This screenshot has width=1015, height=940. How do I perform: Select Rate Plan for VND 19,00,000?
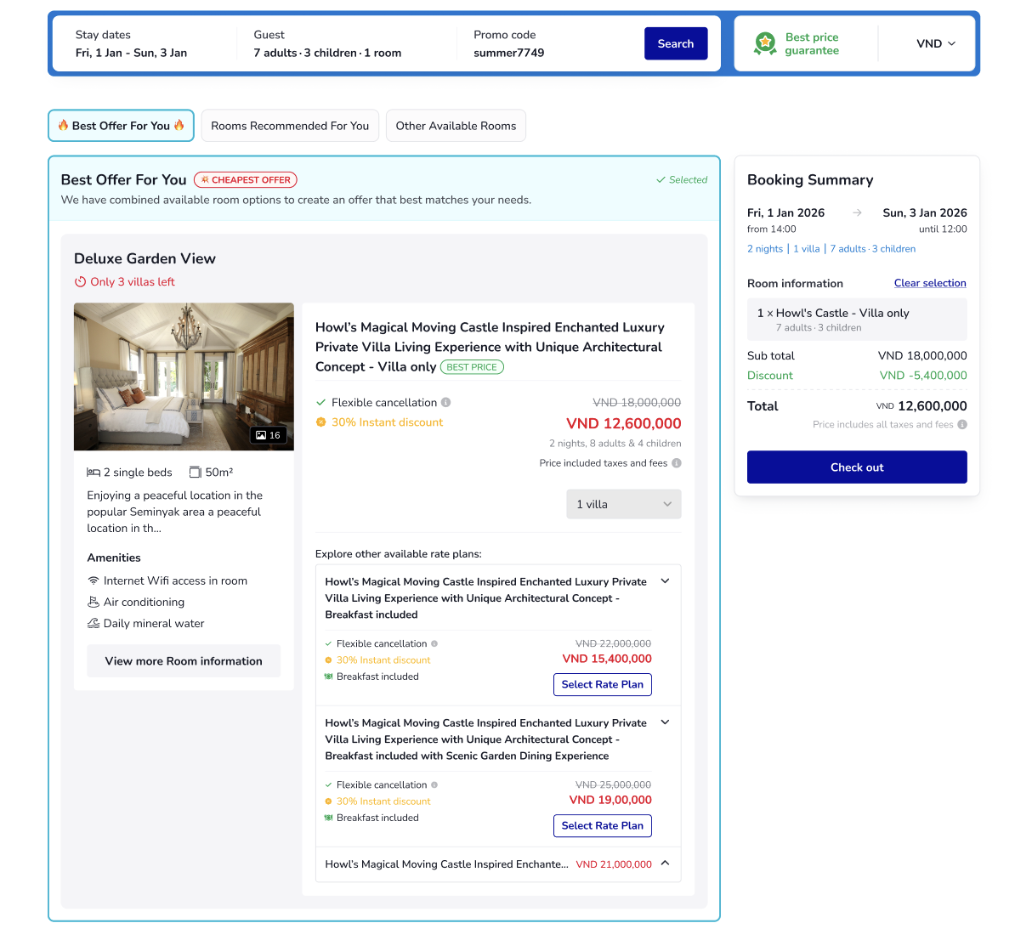pos(602,826)
